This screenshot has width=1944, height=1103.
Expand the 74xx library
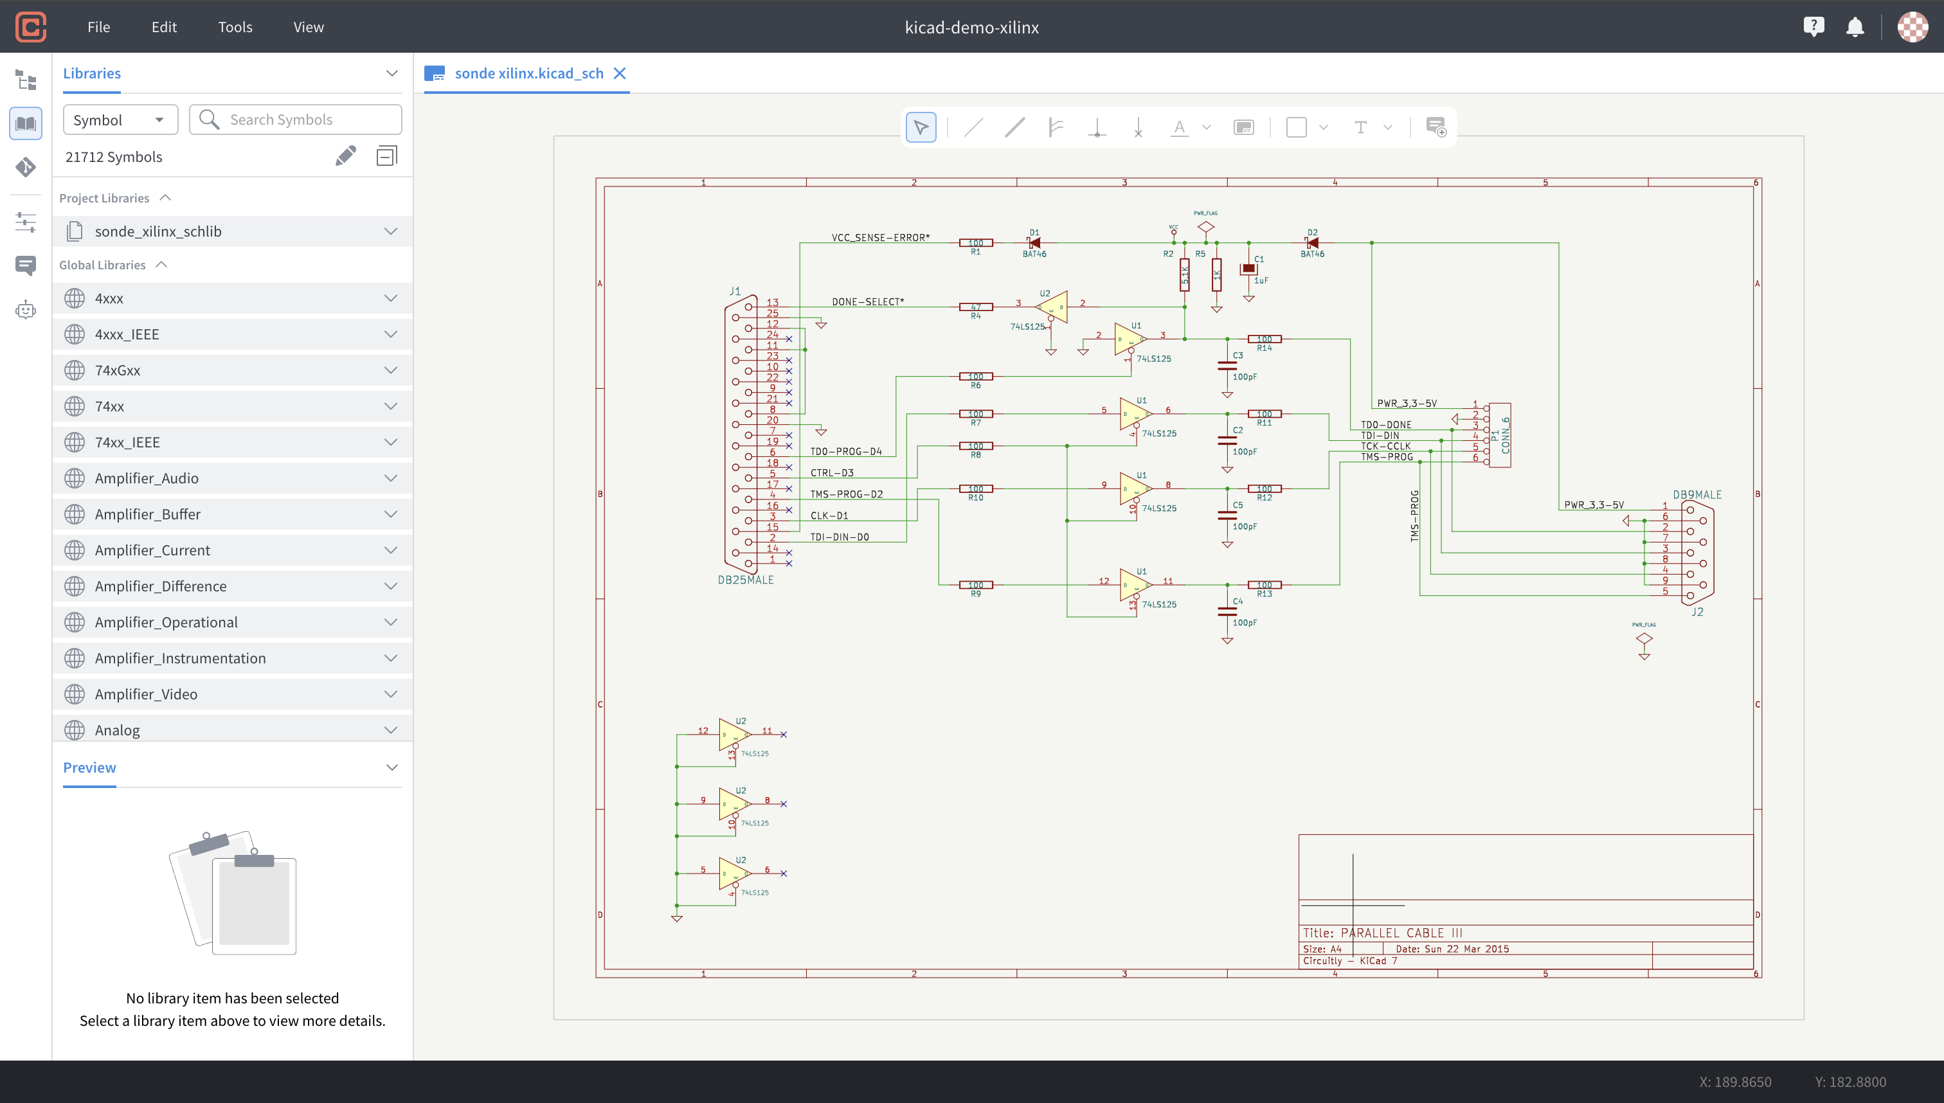390,406
